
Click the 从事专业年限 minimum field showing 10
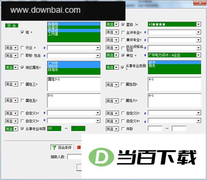[x=54, y=129]
